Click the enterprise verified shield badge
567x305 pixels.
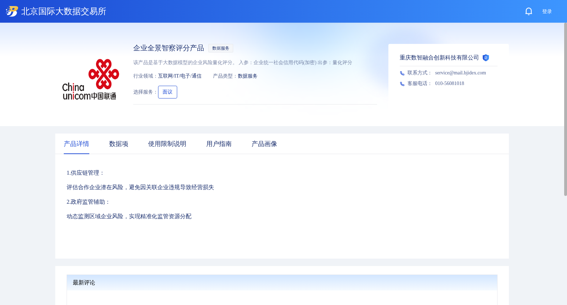coord(486,58)
